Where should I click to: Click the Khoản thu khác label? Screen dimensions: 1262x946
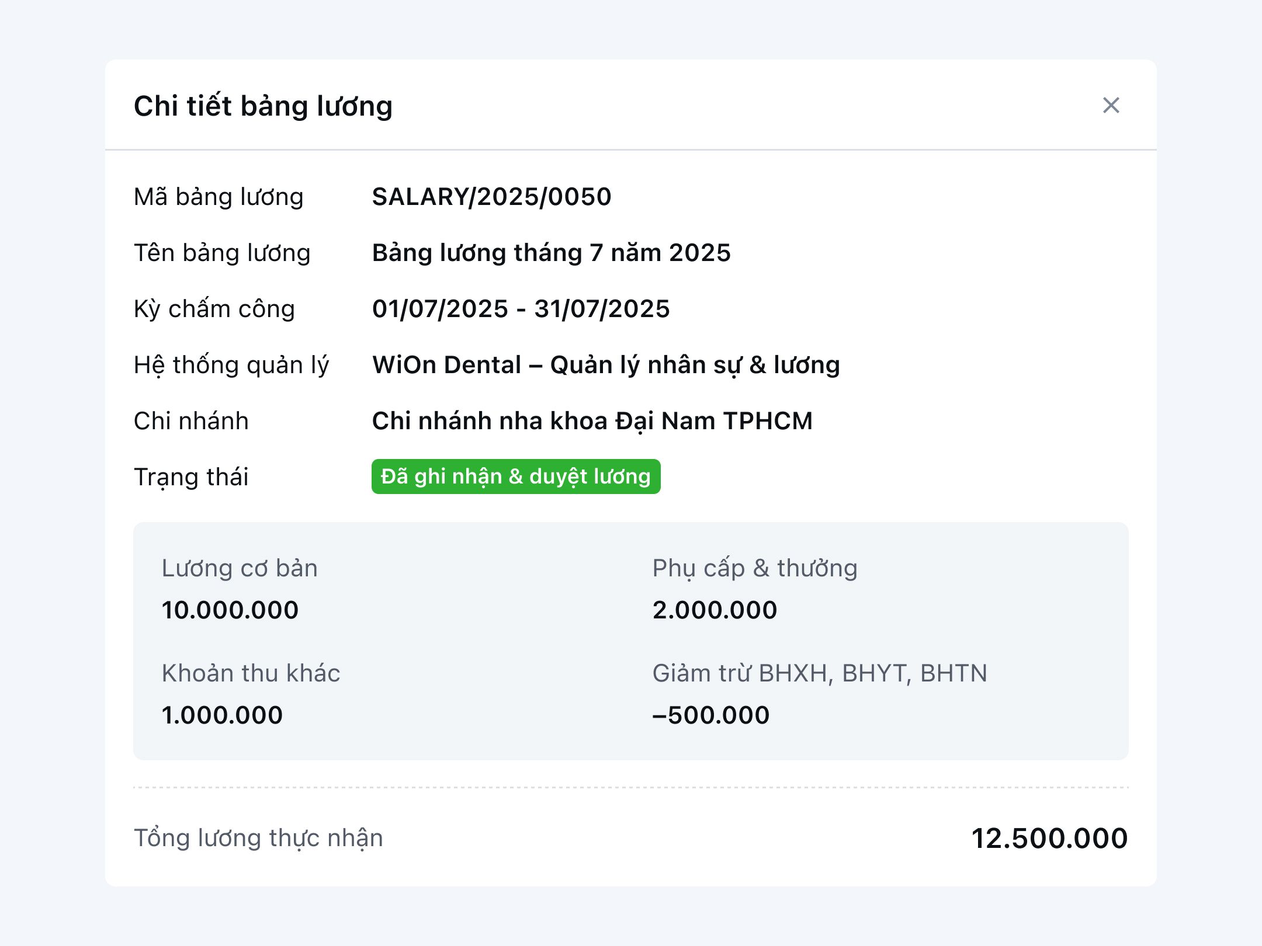coord(251,673)
